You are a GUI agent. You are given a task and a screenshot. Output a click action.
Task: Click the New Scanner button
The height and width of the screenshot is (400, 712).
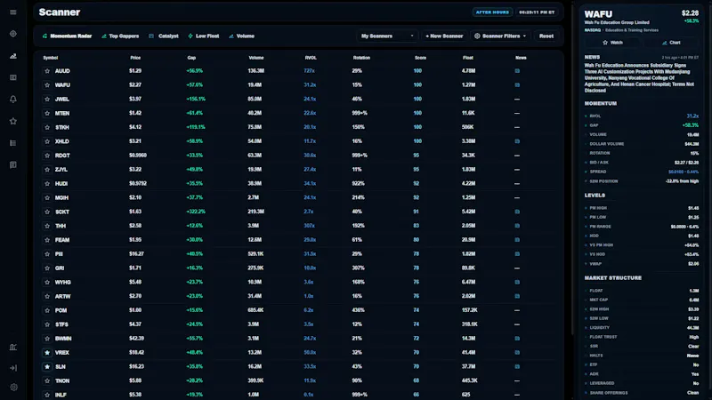444,36
